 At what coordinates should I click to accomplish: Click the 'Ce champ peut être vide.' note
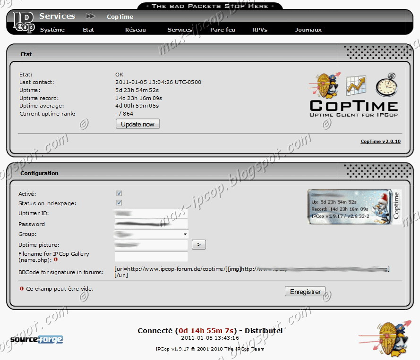60,289
